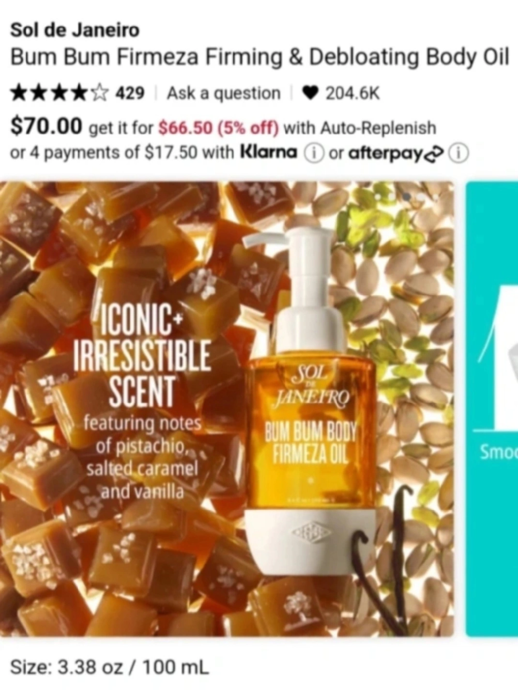Click the Bum Bum Firmeza product title
518x698 pixels.
pos(259,58)
